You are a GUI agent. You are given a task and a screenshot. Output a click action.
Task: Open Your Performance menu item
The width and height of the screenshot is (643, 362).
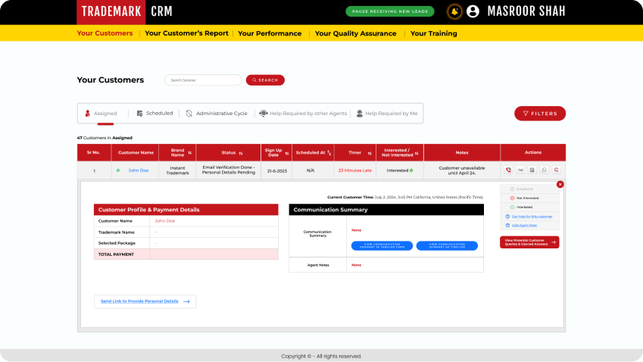click(x=270, y=33)
